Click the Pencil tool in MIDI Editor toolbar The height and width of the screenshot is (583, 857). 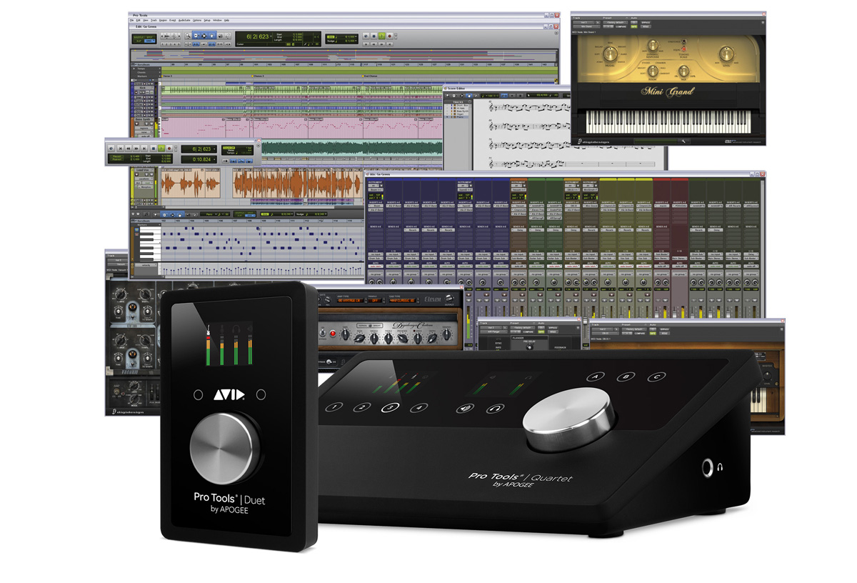[x=195, y=214]
